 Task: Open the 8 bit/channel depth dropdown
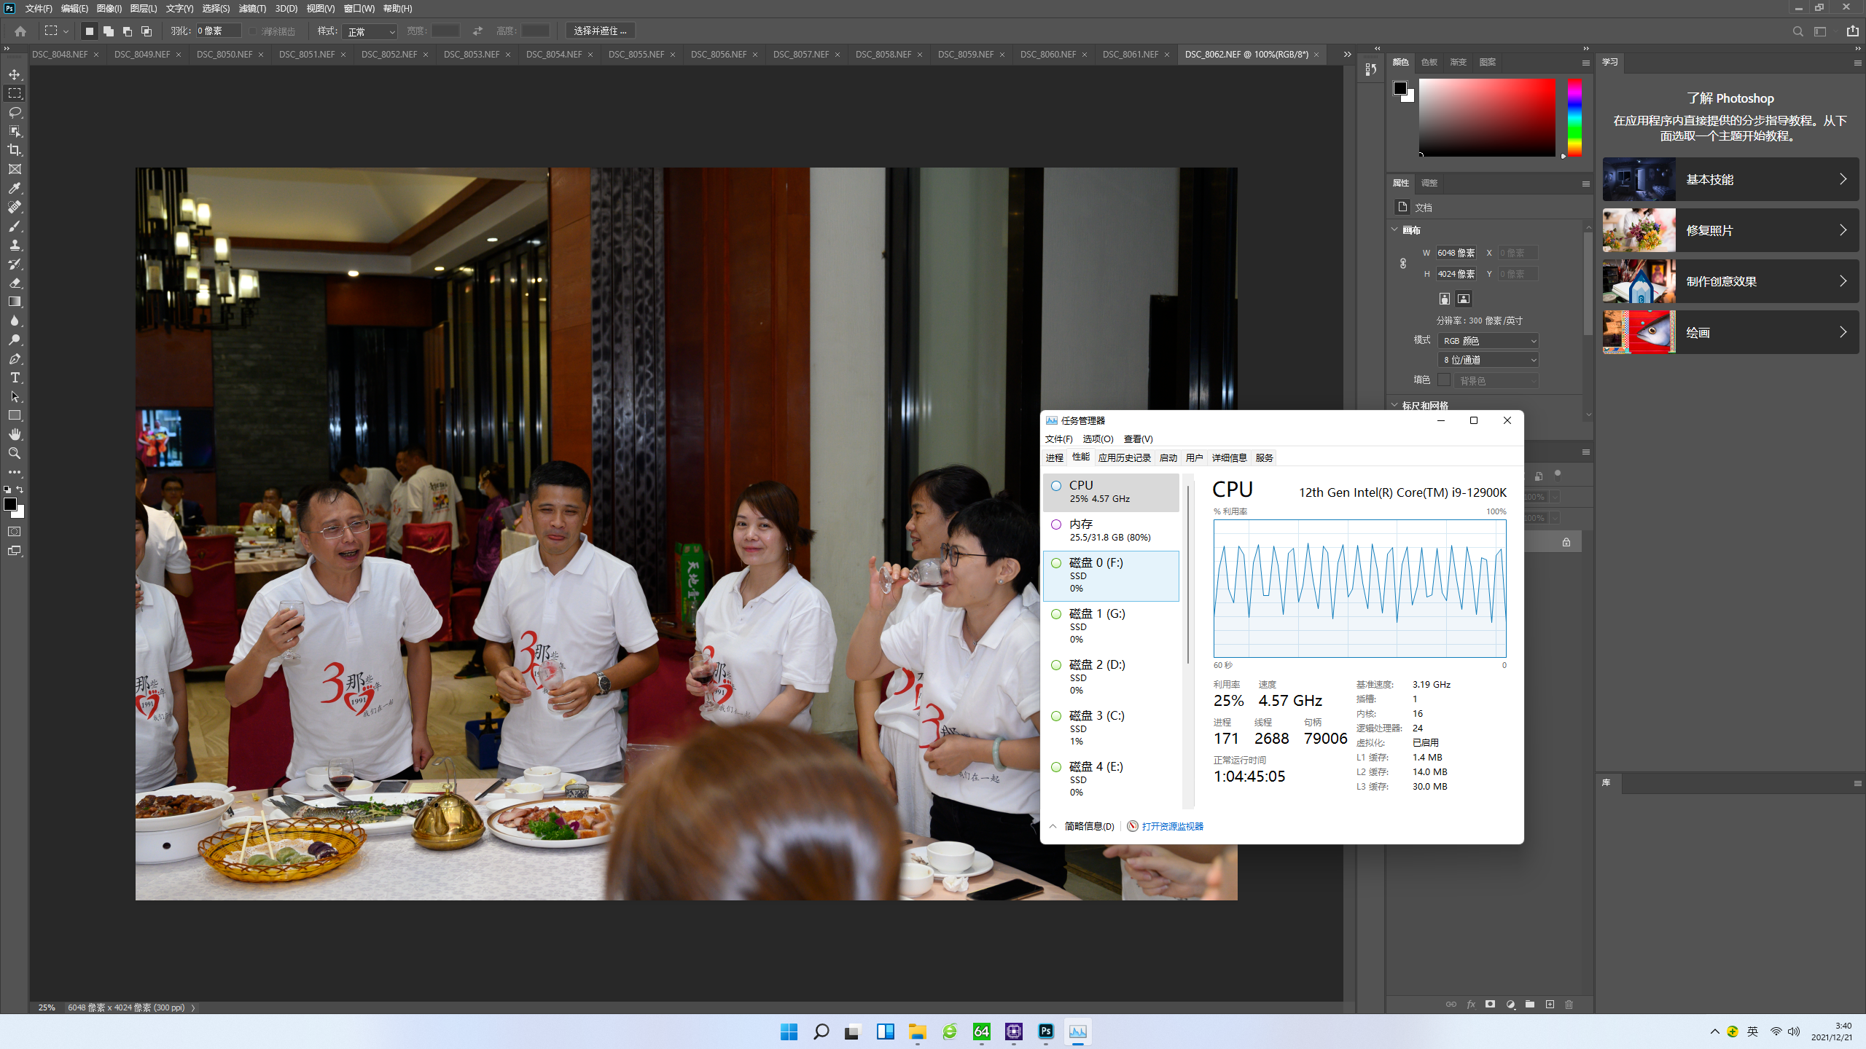click(1488, 360)
